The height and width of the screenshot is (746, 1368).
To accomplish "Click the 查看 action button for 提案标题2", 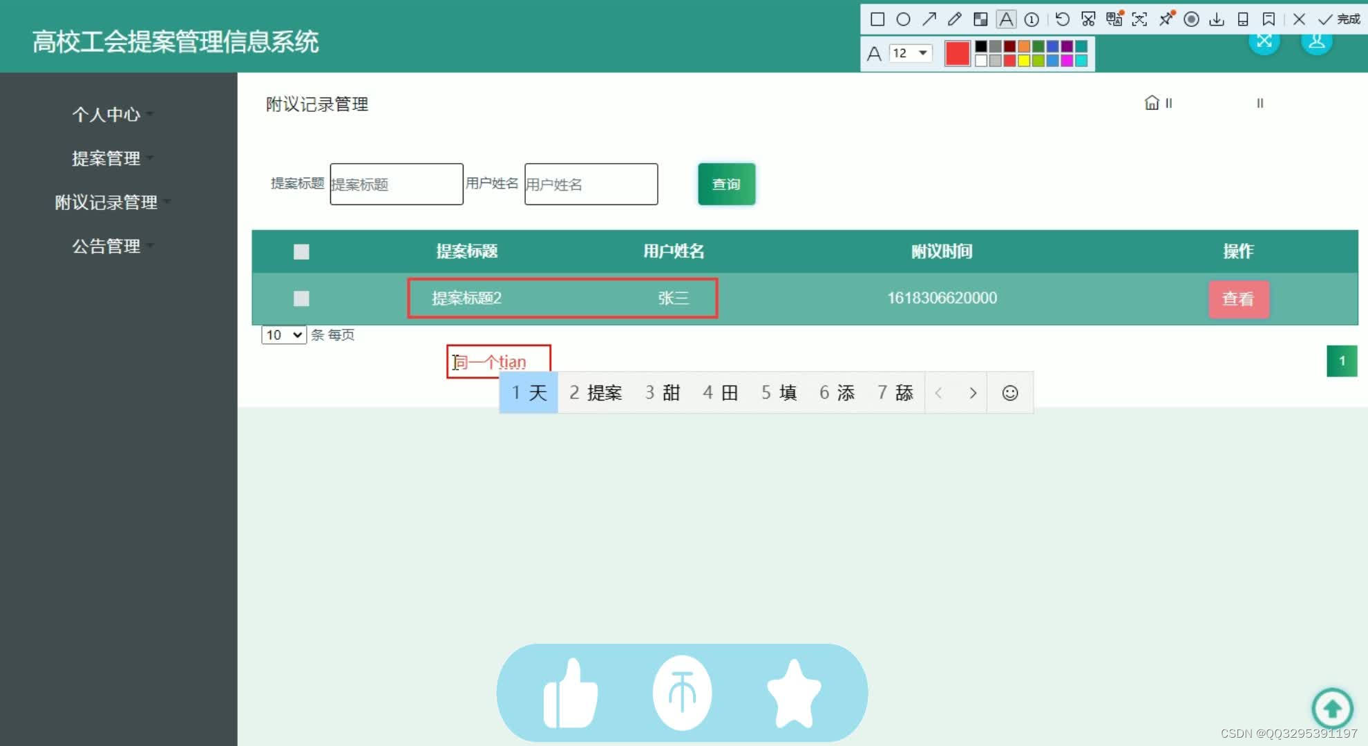I will pos(1239,298).
